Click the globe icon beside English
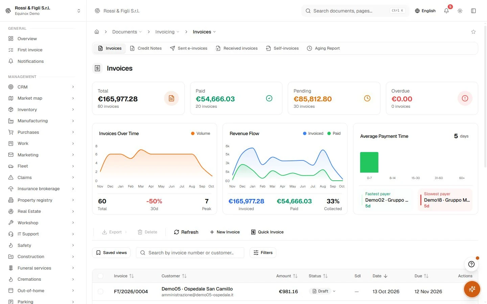The width and height of the screenshot is (487, 304). [417, 11]
